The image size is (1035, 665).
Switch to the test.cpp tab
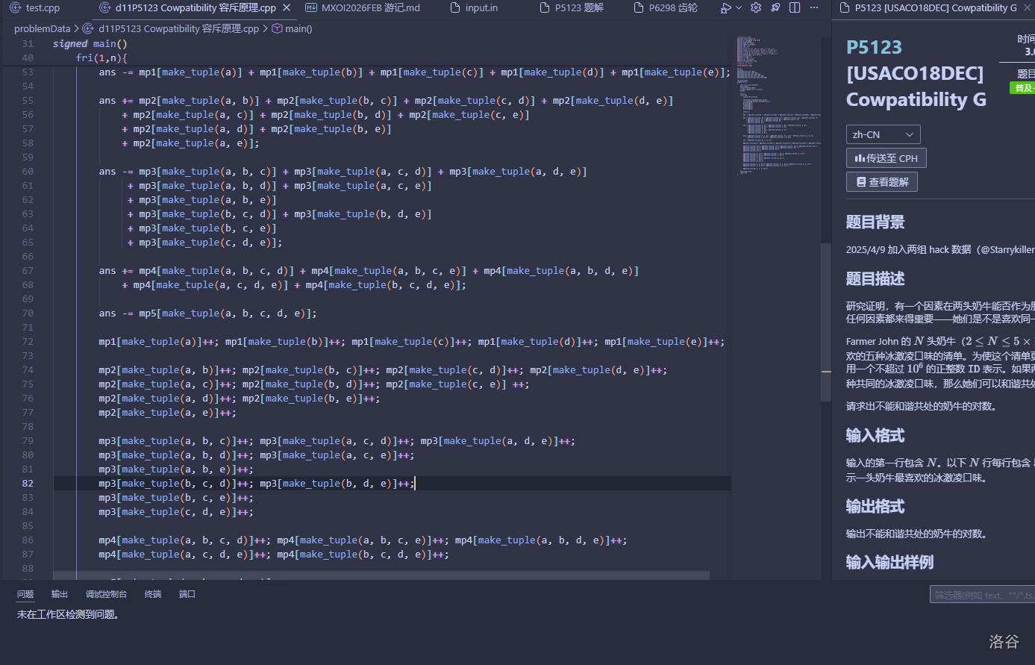43,8
